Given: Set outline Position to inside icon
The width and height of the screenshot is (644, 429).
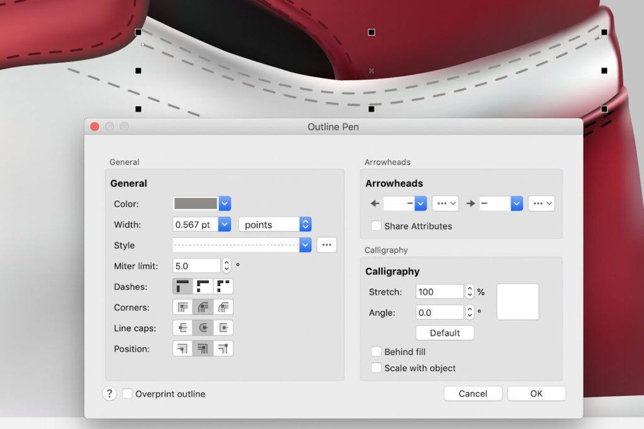Looking at the screenshot, I should 223,348.
